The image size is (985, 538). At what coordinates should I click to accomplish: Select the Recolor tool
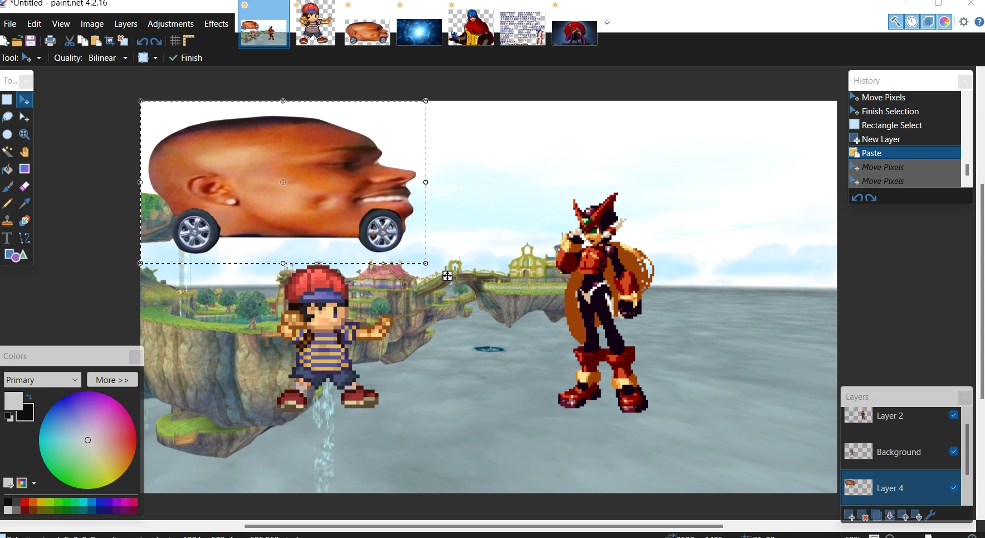coord(25,221)
